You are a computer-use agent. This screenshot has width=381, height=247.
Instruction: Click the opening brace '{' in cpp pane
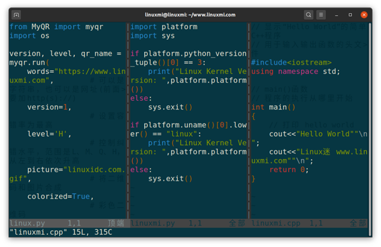pyautogui.click(x=253, y=117)
